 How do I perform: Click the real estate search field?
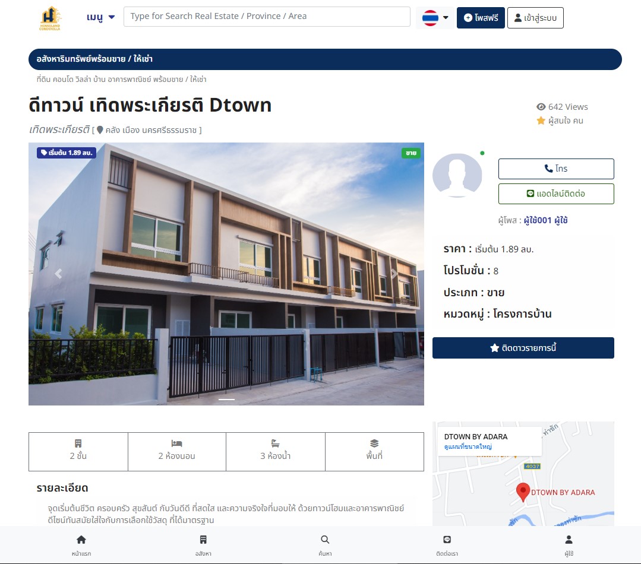tap(267, 17)
